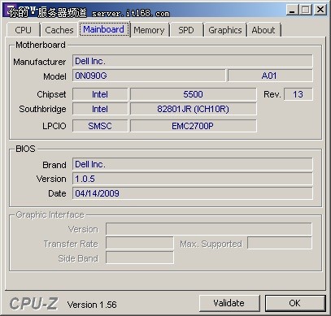This screenshot has width=331, height=316.
Task: Click the Manufacturer label
Action: pos(40,62)
